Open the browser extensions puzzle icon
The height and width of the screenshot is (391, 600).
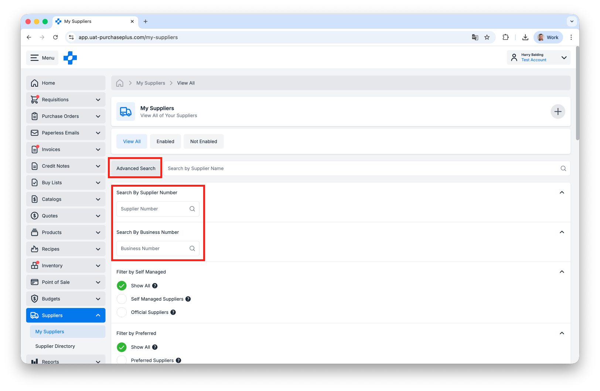tap(506, 37)
